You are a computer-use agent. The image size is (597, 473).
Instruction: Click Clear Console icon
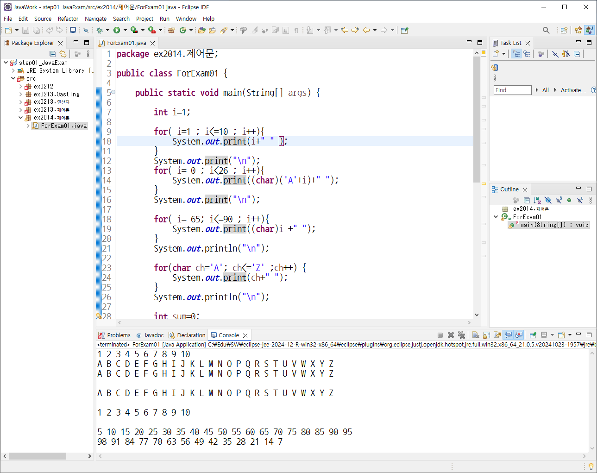(x=476, y=335)
